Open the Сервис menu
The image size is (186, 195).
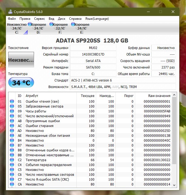[40, 19]
